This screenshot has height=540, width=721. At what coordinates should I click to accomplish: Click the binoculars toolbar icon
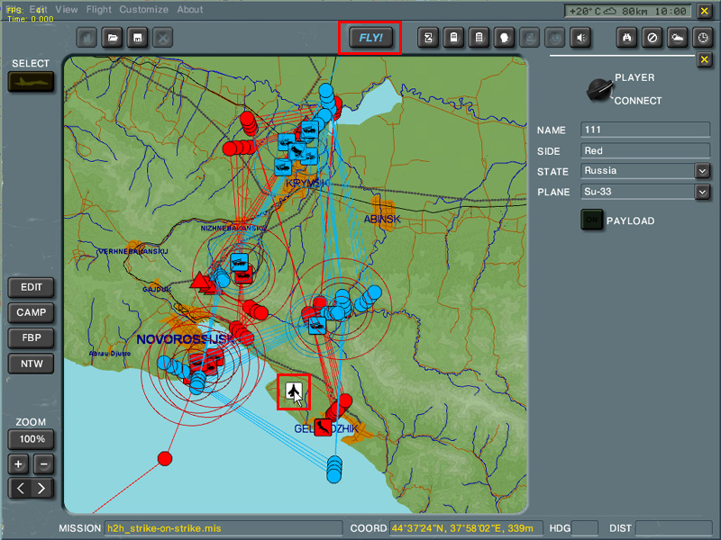pos(626,38)
